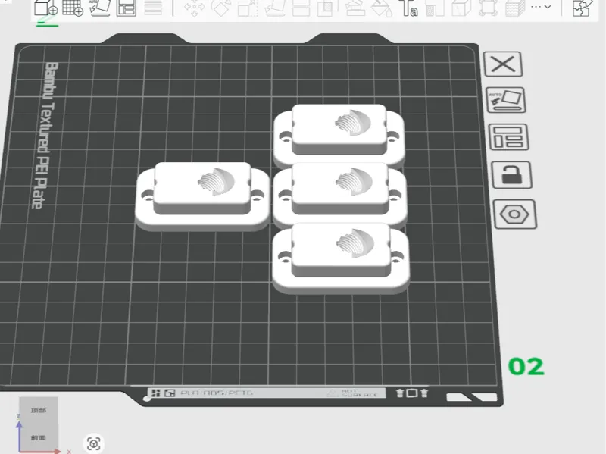The width and height of the screenshot is (606, 454).
Task: Run Auto orient from the top toolbar
Action: pos(100,8)
